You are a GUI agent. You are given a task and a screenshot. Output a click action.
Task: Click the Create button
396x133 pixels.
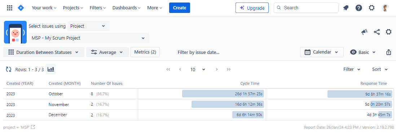pos(180,8)
